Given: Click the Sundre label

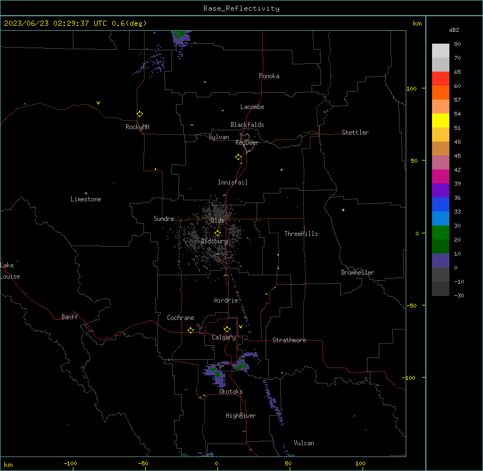Looking at the screenshot, I should pyautogui.click(x=164, y=219).
